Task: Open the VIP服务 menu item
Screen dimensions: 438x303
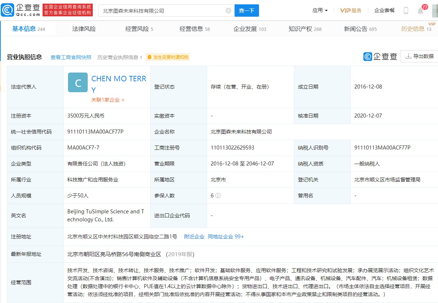Action: click(x=351, y=11)
